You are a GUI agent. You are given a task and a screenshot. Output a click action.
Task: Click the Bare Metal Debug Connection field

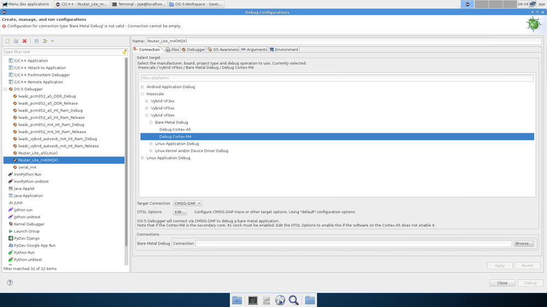(353, 244)
